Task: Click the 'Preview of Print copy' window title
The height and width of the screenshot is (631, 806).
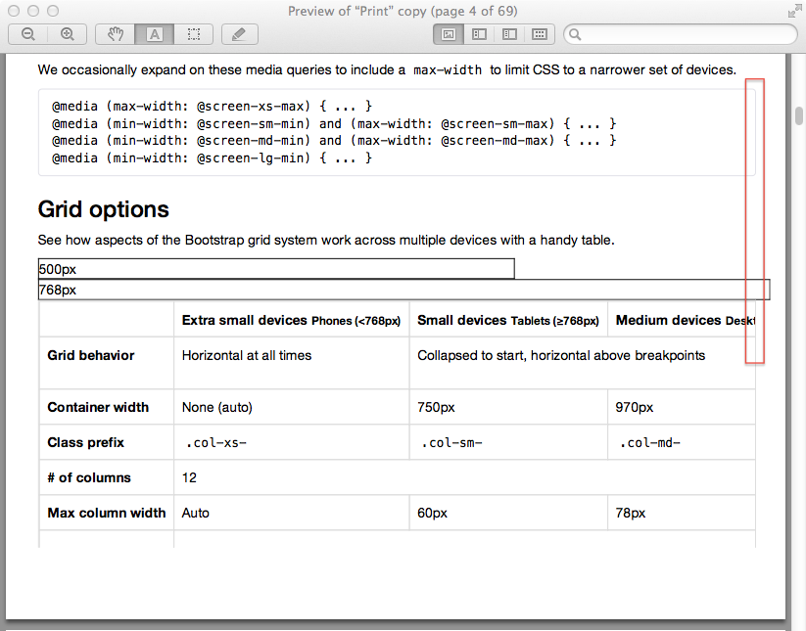Action: click(403, 12)
